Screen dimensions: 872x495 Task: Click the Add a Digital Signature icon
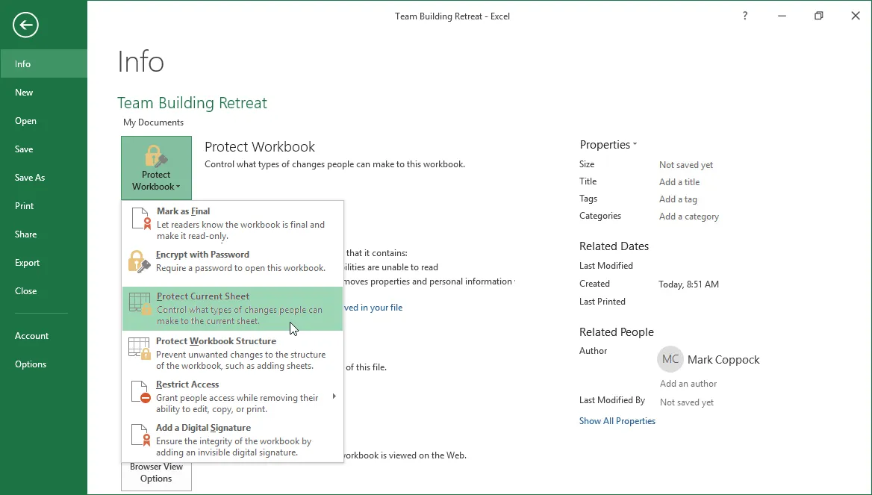point(140,435)
